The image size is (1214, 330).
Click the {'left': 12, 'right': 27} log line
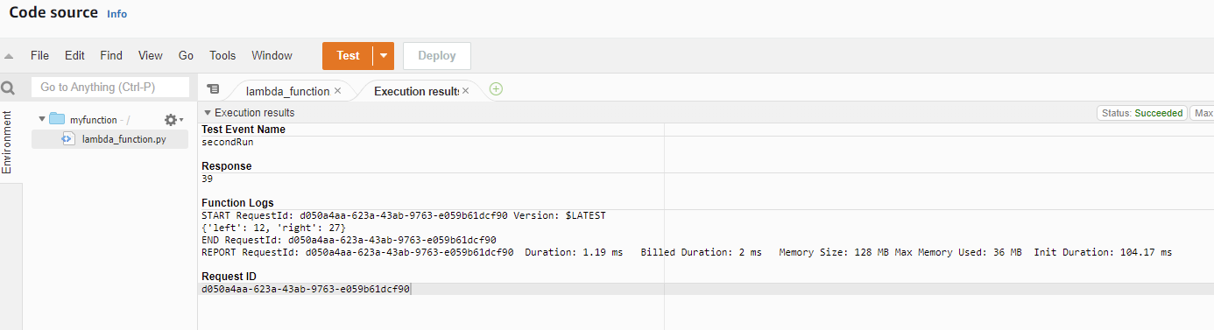pyautogui.click(x=274, y=228)
